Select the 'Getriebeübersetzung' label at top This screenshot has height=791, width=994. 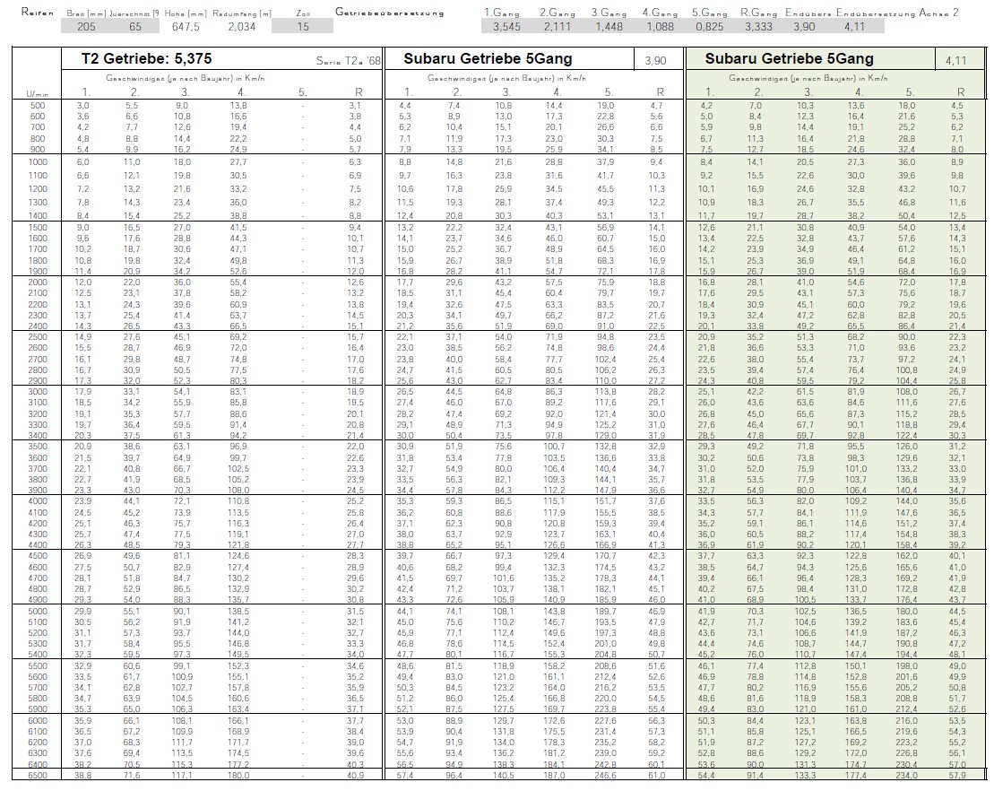[392, 13]
